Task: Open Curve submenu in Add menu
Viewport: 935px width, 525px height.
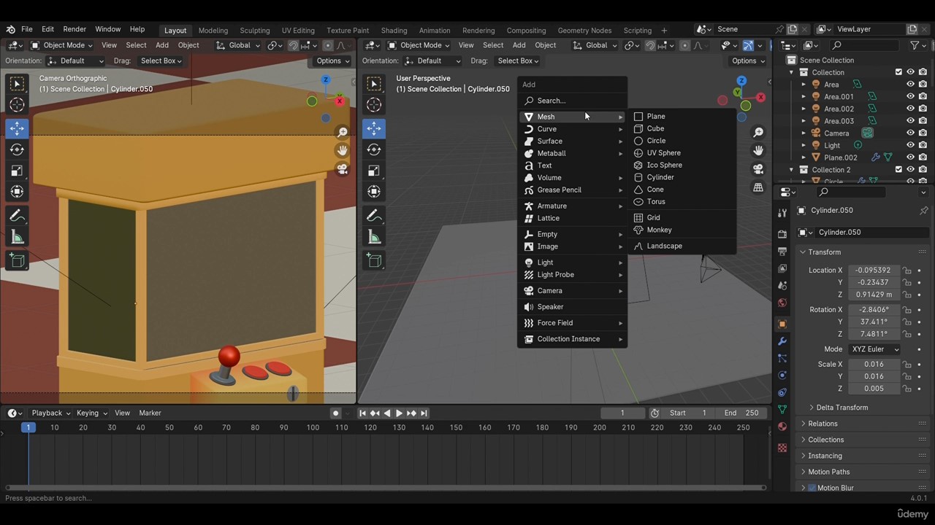Action: click(573, 129)
